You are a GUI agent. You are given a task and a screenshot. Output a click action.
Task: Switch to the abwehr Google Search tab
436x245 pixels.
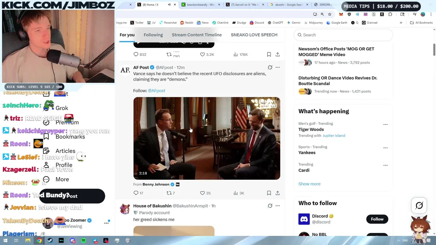click(290, 5)
